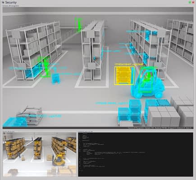Select the cyan highlighted forklift

148,83
